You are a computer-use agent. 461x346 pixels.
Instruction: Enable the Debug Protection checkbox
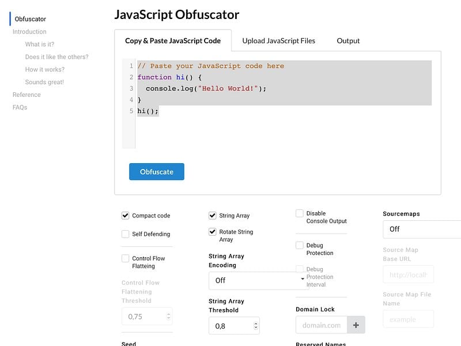pos(300,246)
